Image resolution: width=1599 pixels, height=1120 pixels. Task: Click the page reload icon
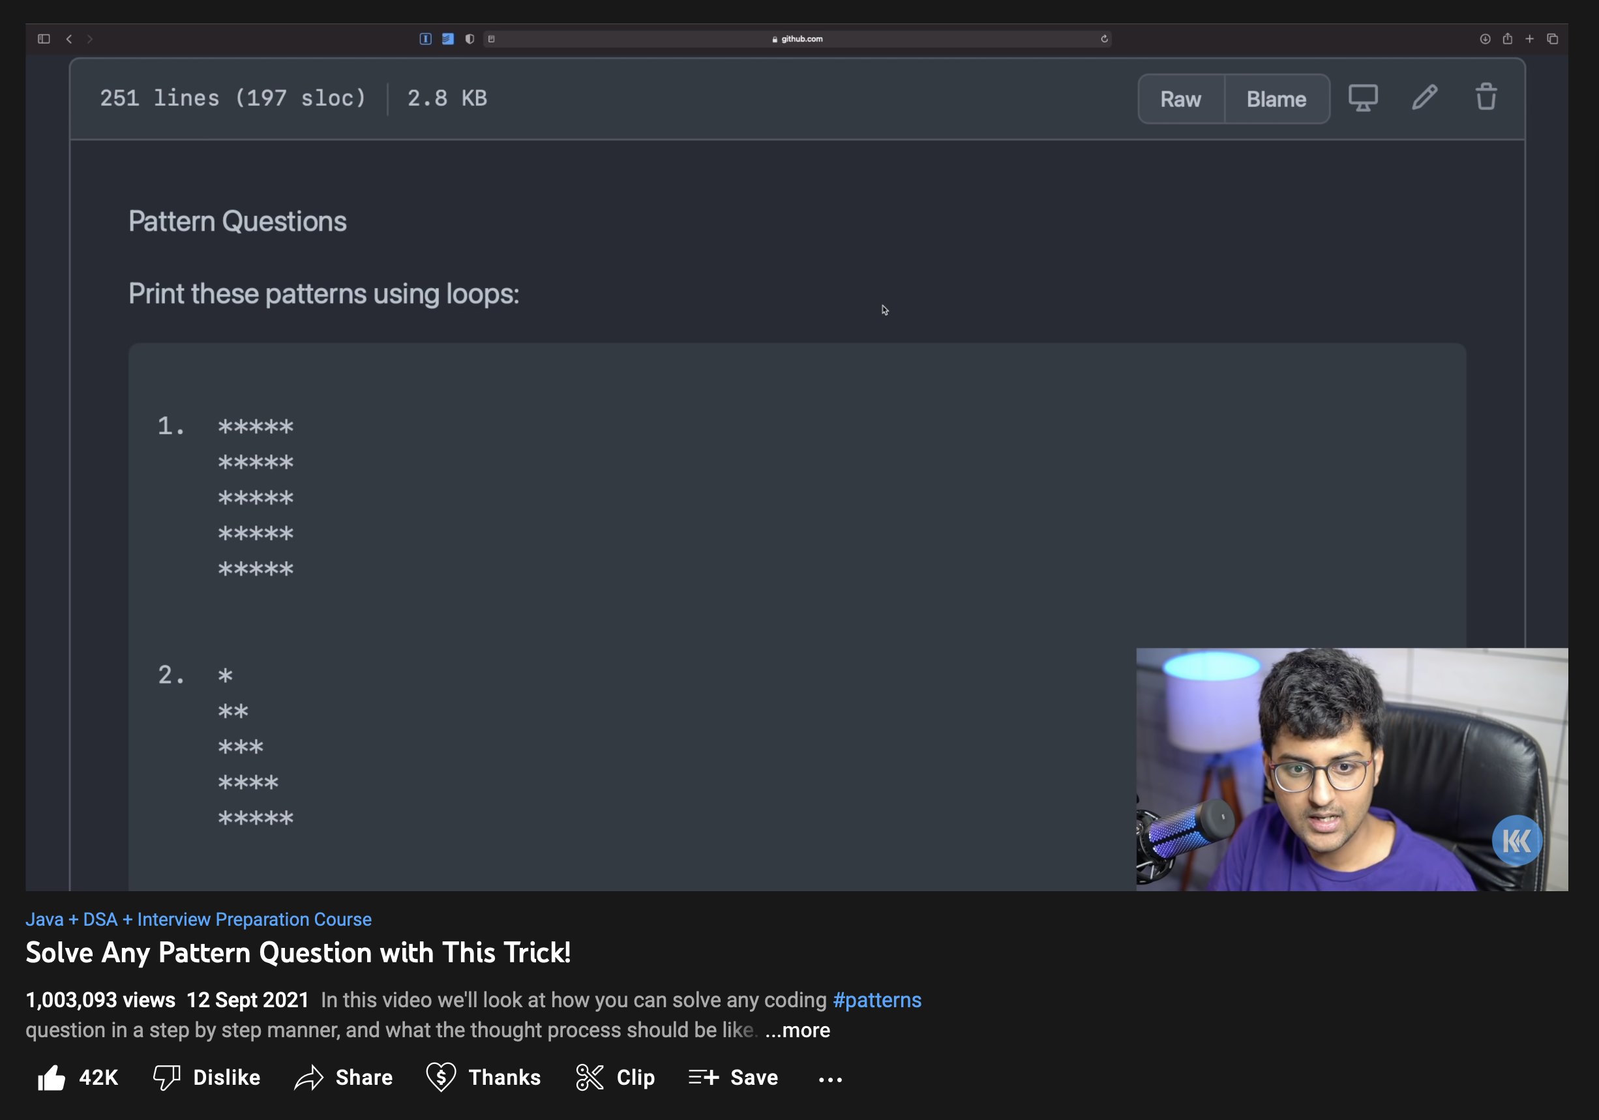click(1104, 39)
